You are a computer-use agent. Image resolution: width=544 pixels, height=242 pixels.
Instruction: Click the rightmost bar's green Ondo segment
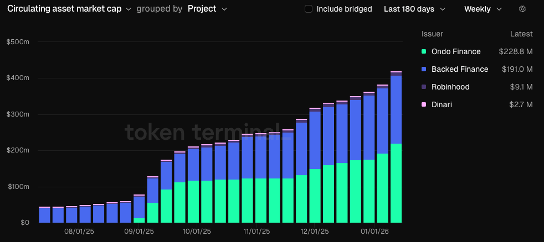click(x=396, y=182)
